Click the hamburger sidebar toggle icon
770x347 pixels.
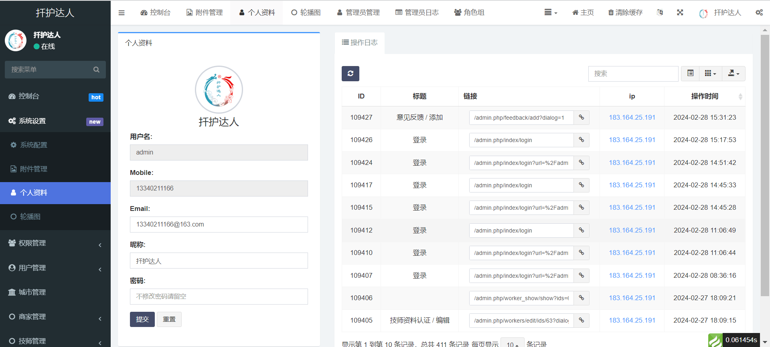[122, 13]
